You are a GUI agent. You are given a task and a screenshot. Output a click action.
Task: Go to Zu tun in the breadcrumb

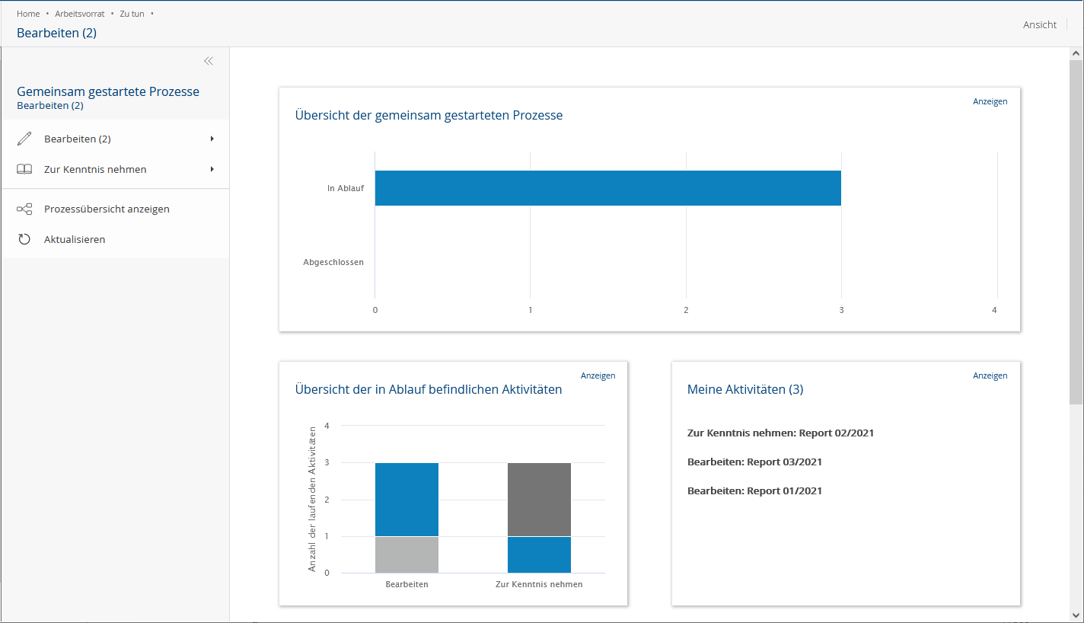(132, 14)
